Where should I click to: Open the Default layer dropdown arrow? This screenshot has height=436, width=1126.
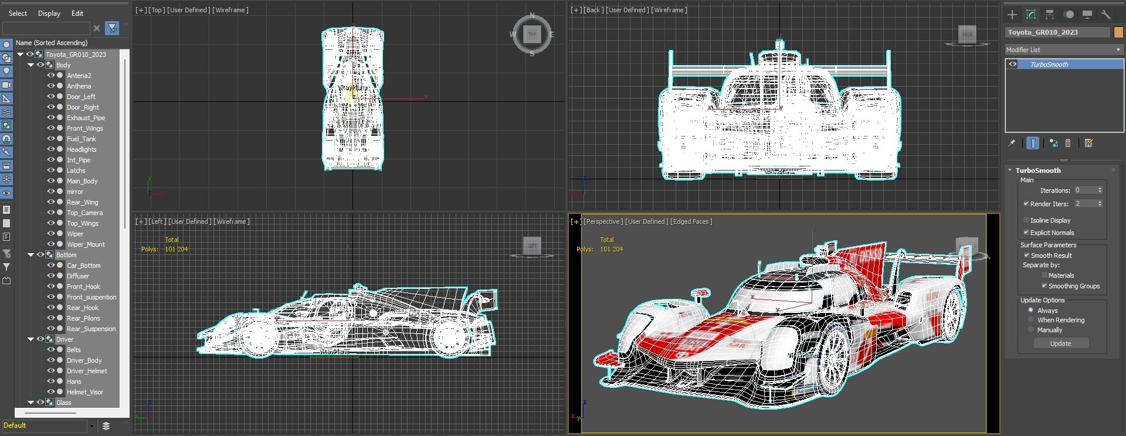click(91, 426)
